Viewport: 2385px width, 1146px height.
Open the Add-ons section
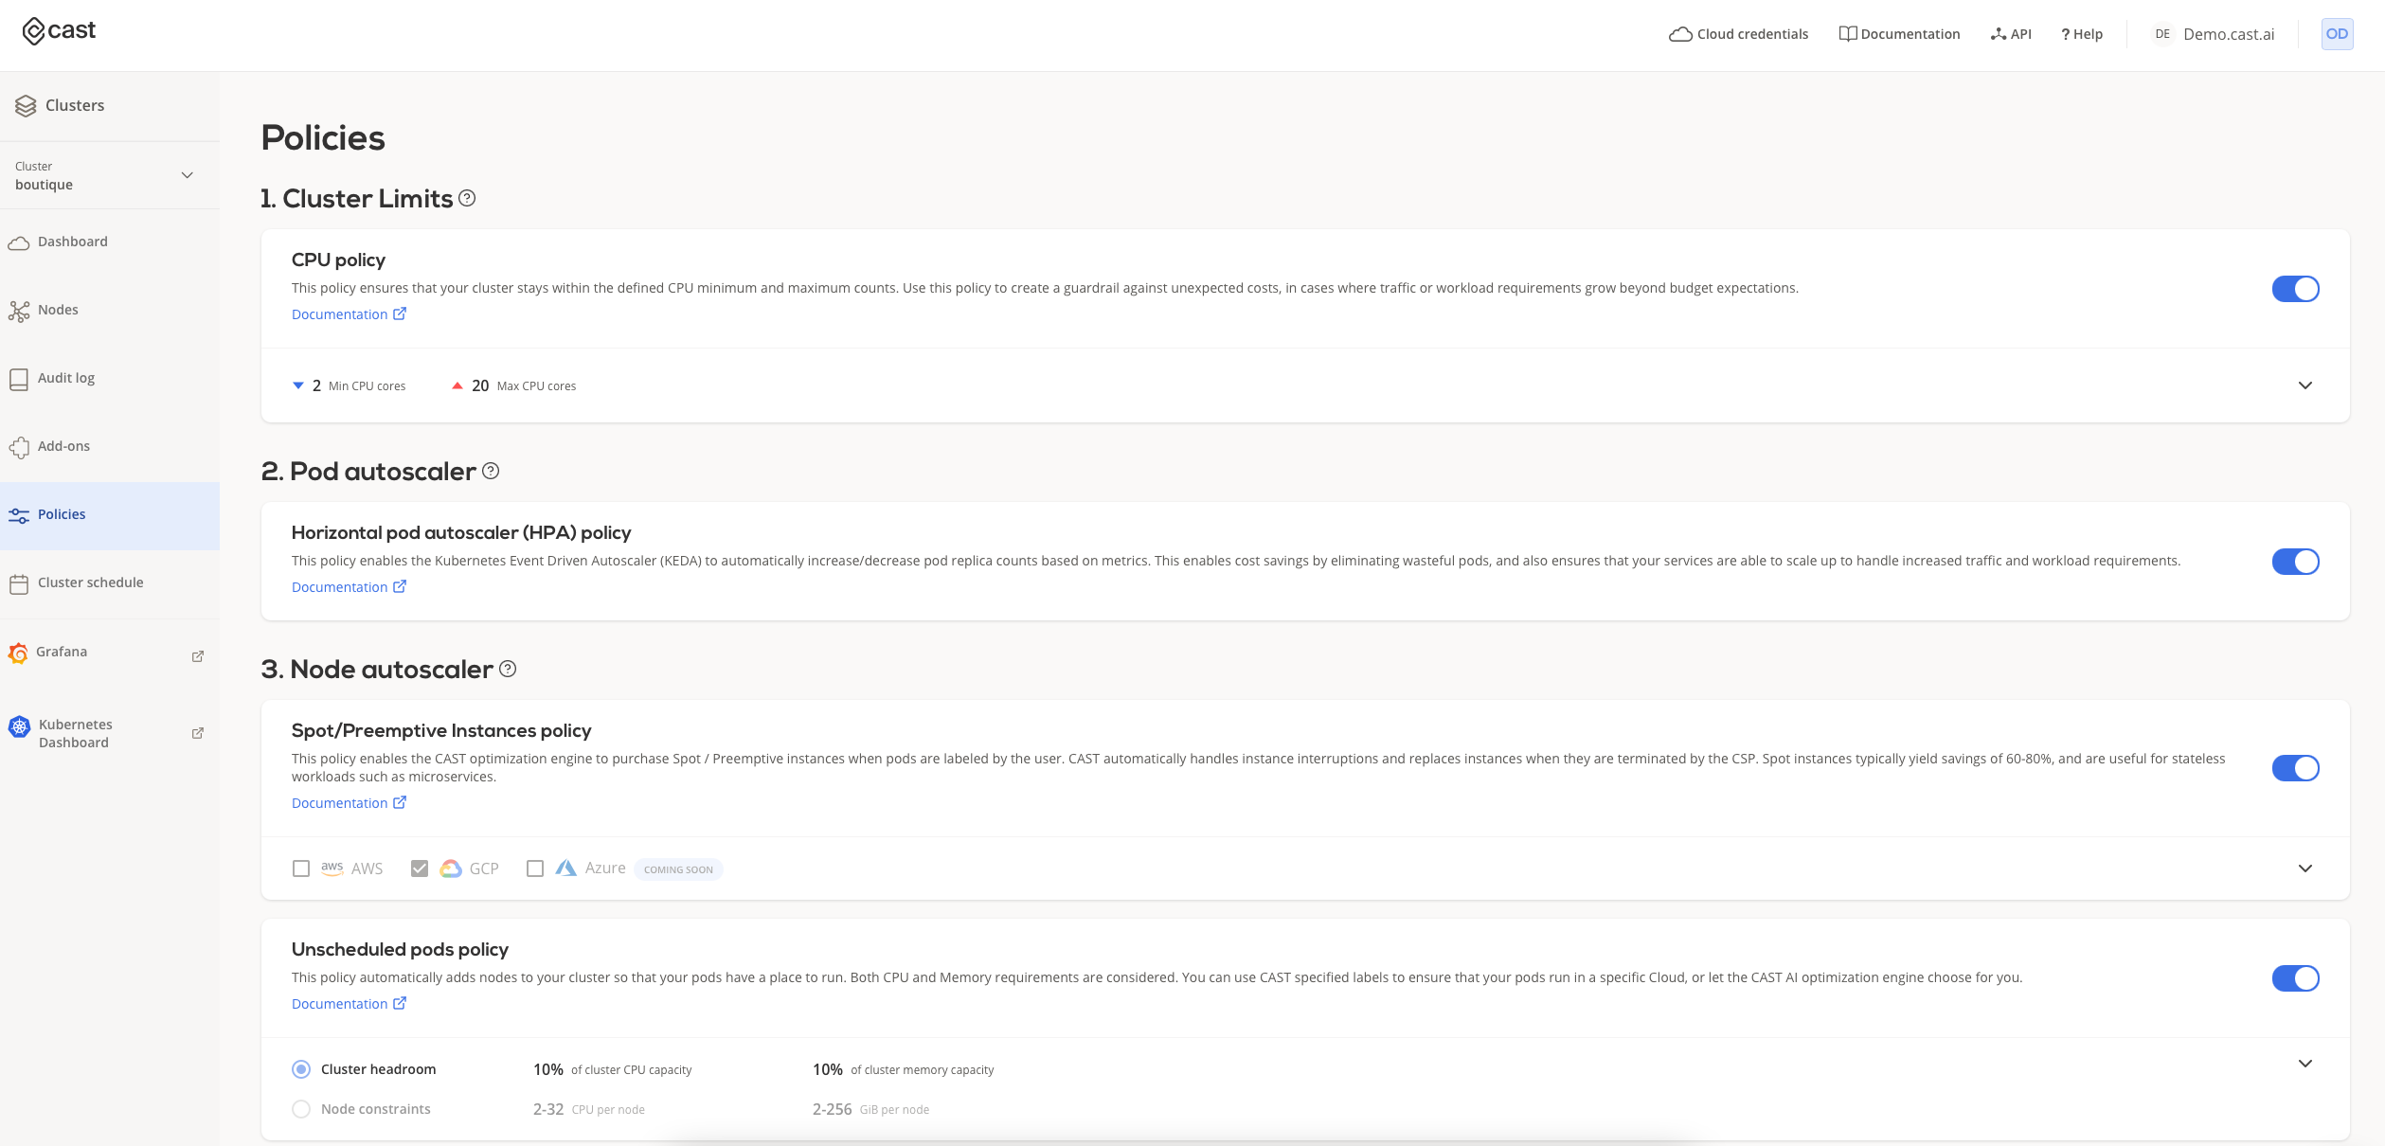tap(63, 445)
